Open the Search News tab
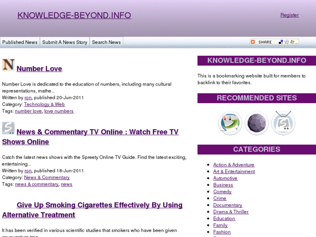 pos(106,42)
